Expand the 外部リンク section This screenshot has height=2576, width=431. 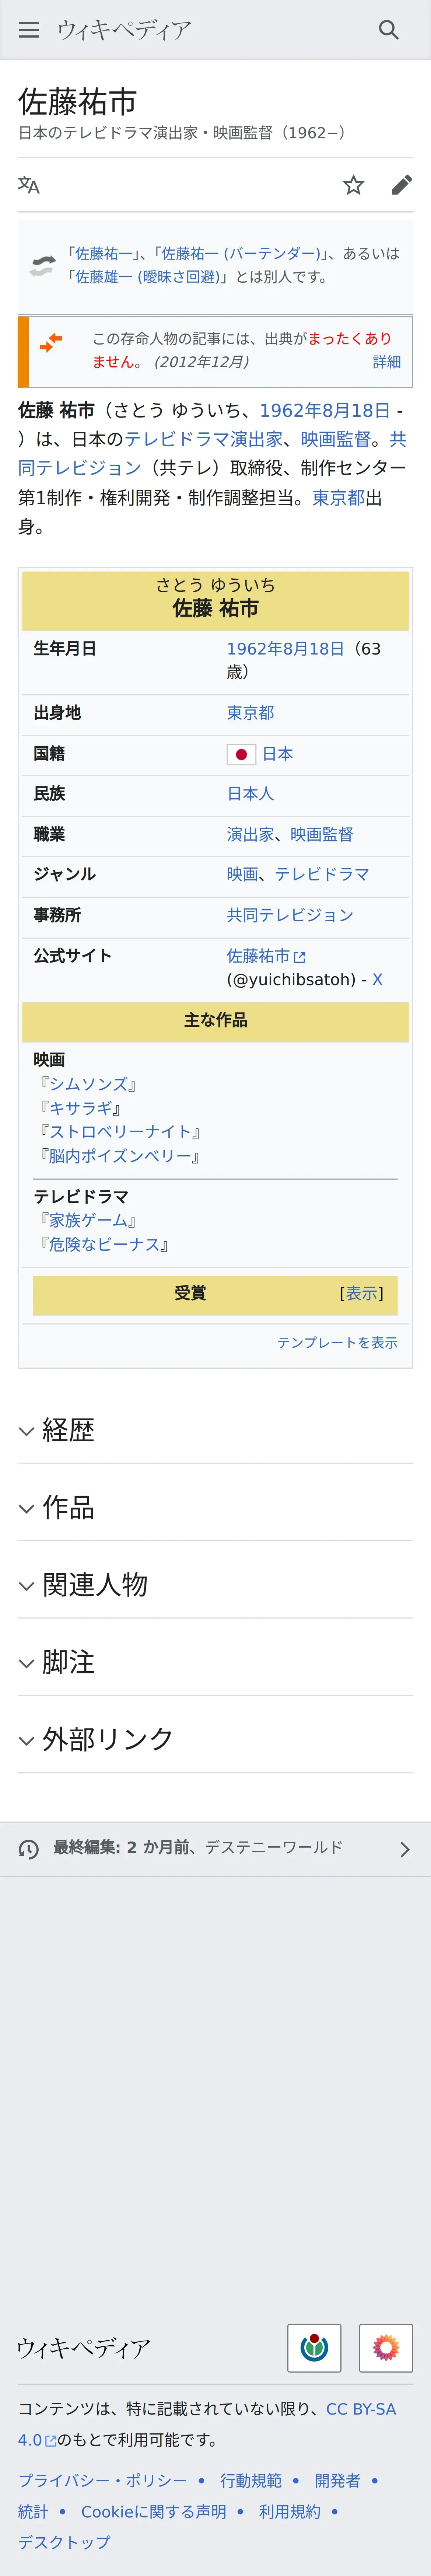[x=107, y=1739]
